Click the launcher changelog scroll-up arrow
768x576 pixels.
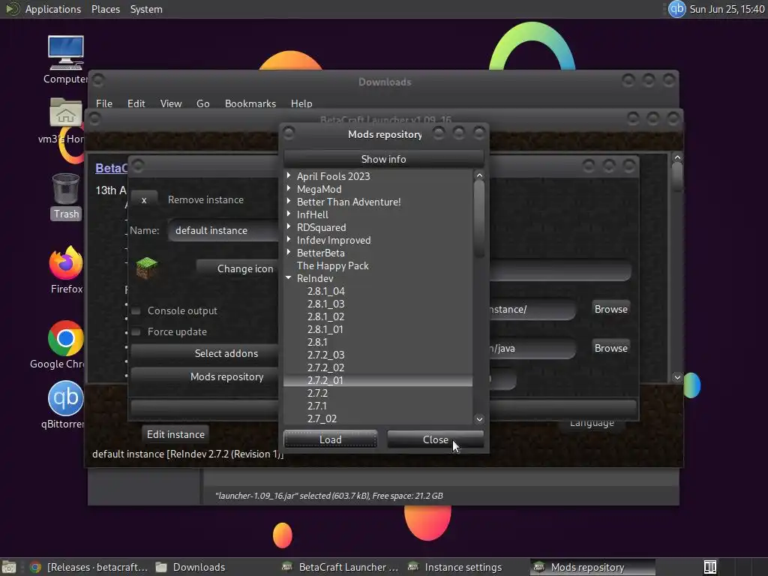click(677, 157)
